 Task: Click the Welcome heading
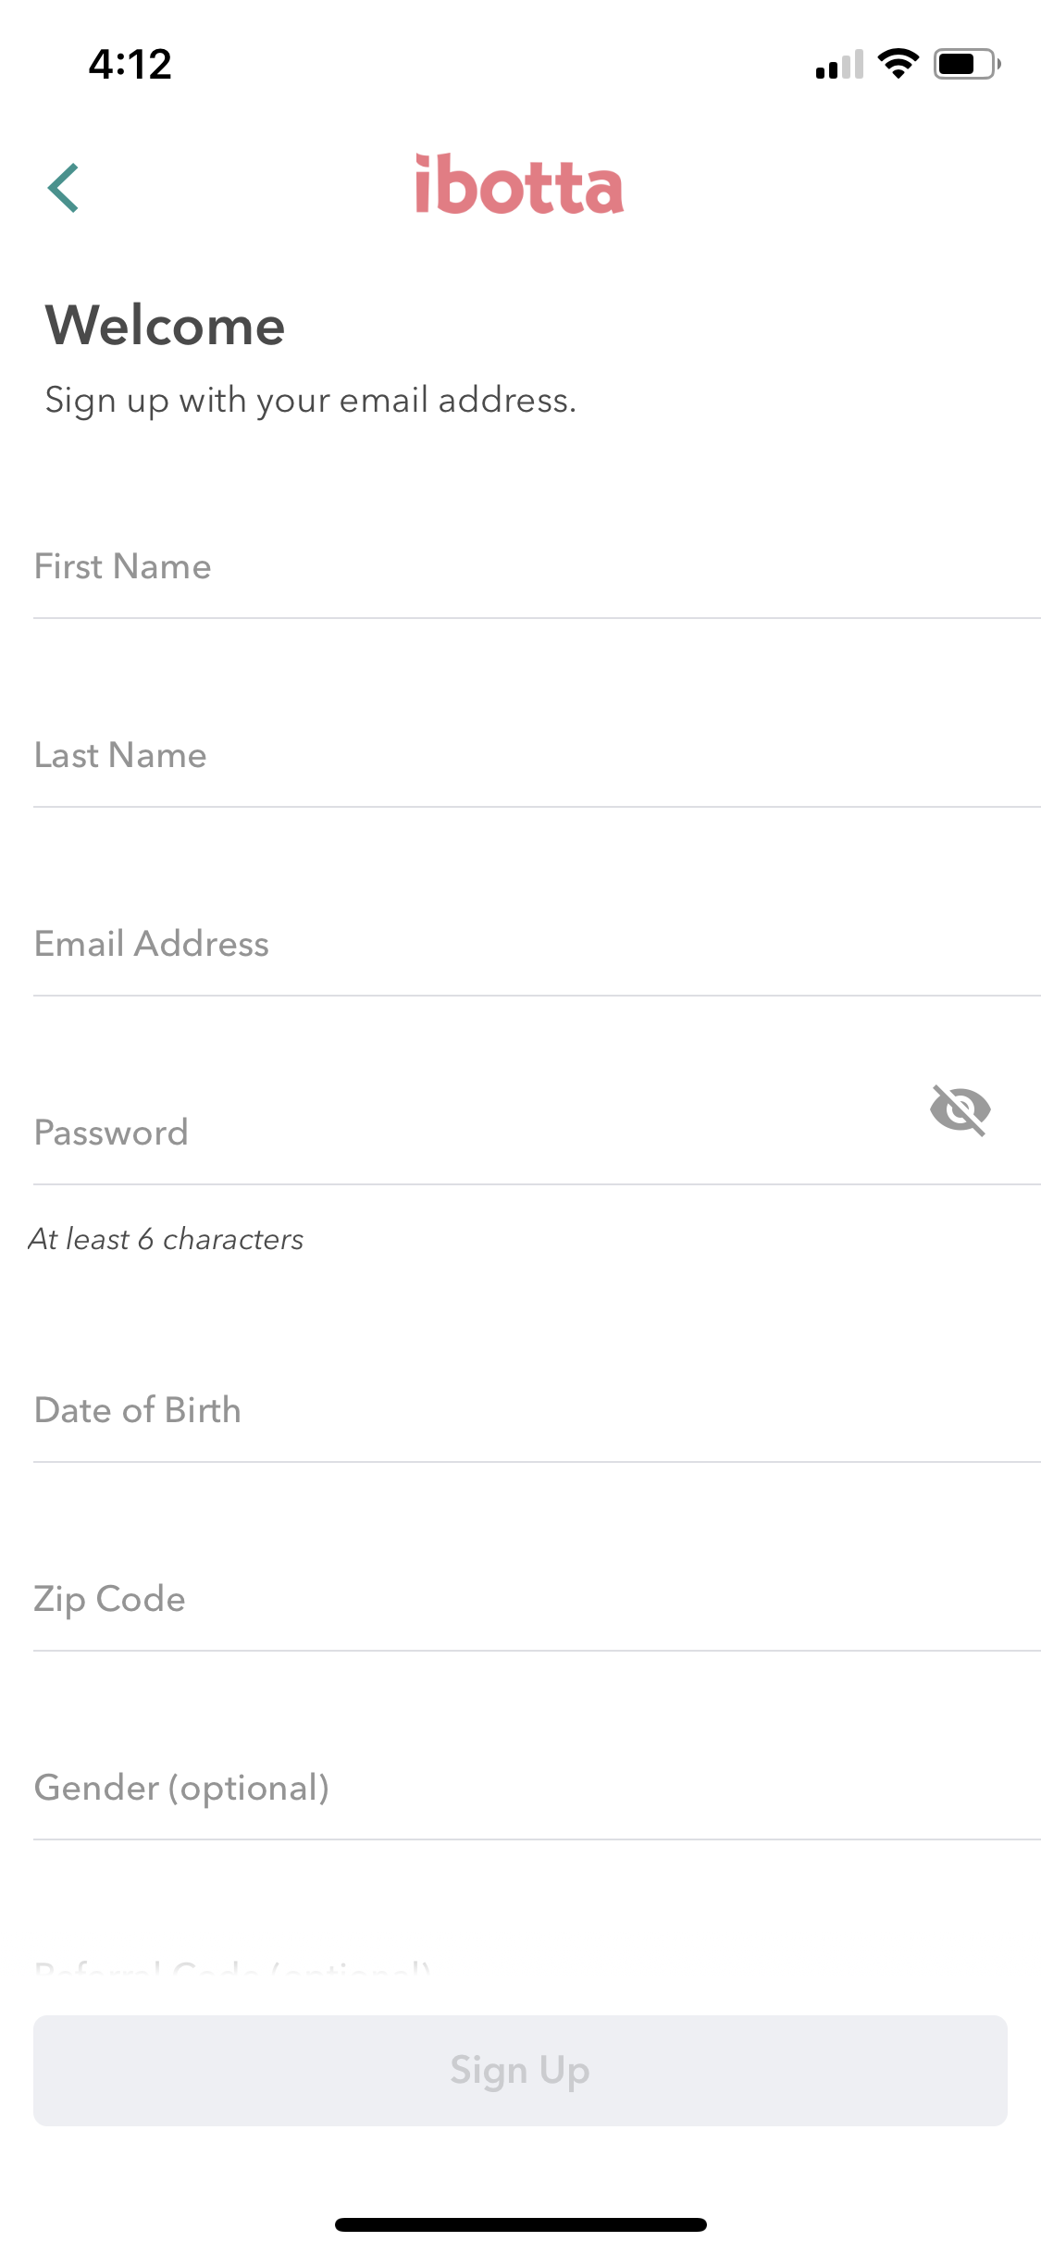164,326
